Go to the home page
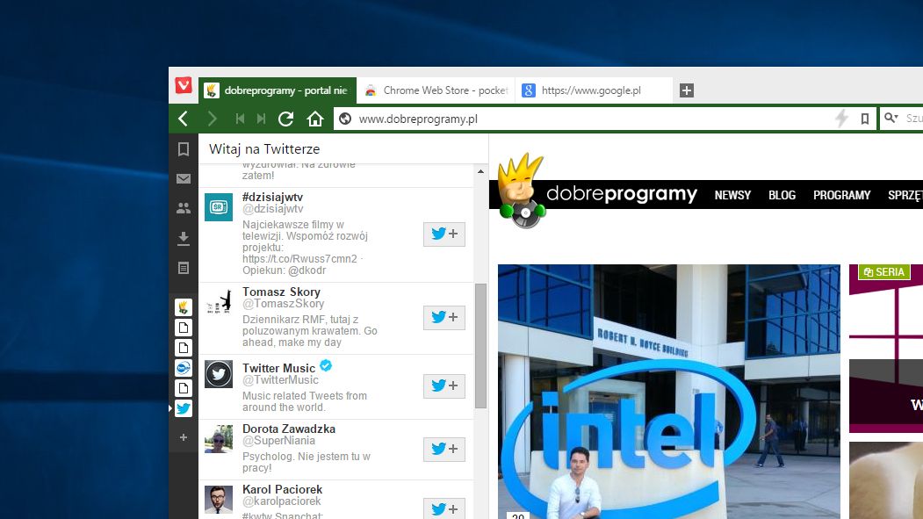Viewport: 923px width, 519px height. pos(315,119)
